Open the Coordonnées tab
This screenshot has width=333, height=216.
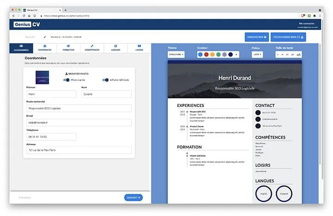(x=21, y=48)
